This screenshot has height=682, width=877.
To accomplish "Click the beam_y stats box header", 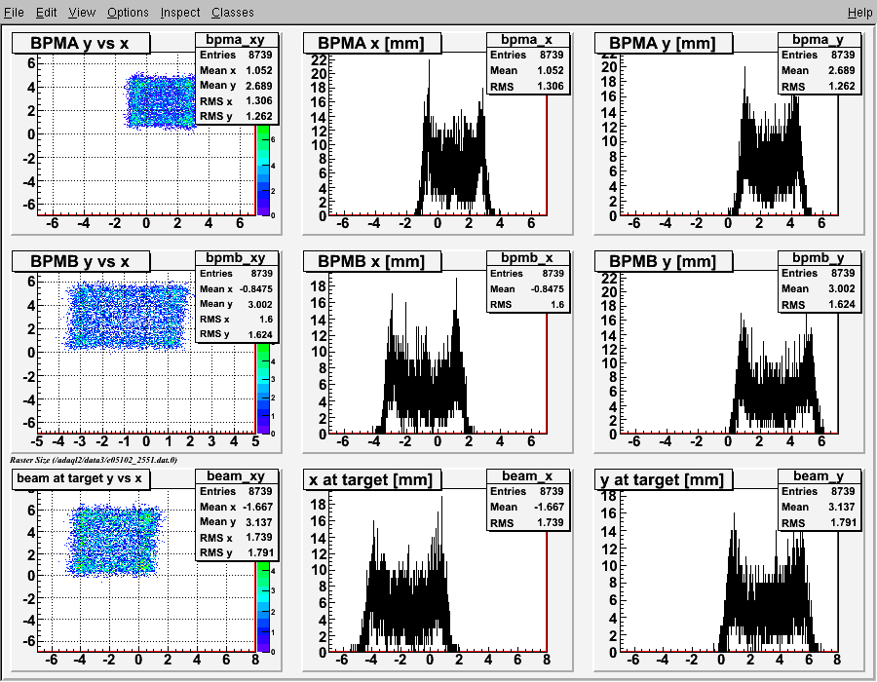I will point(819,475).
